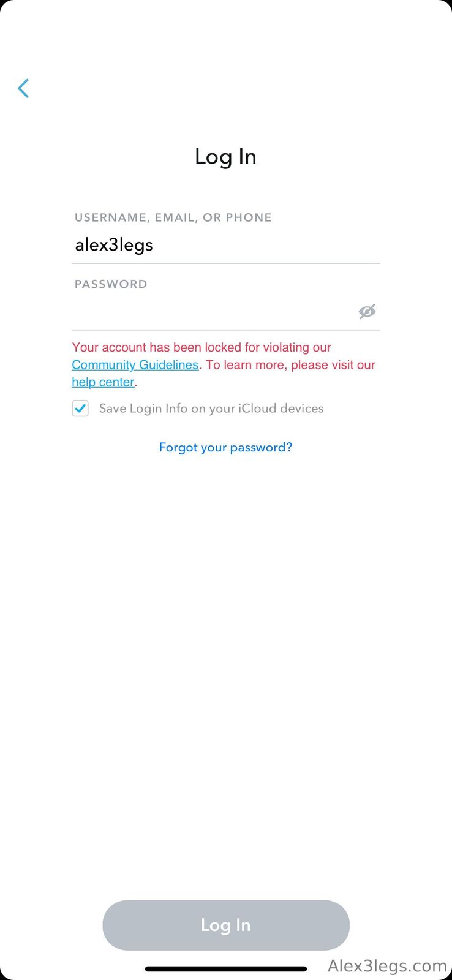Tap the home indicator bar
The height and width of the screenshot is (980, 452).
pos(225,969)
